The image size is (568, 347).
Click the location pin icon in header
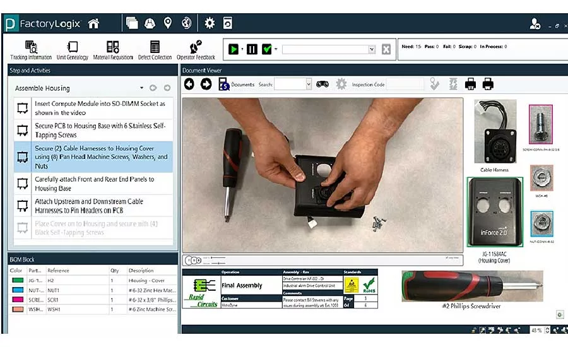(168, 23)
